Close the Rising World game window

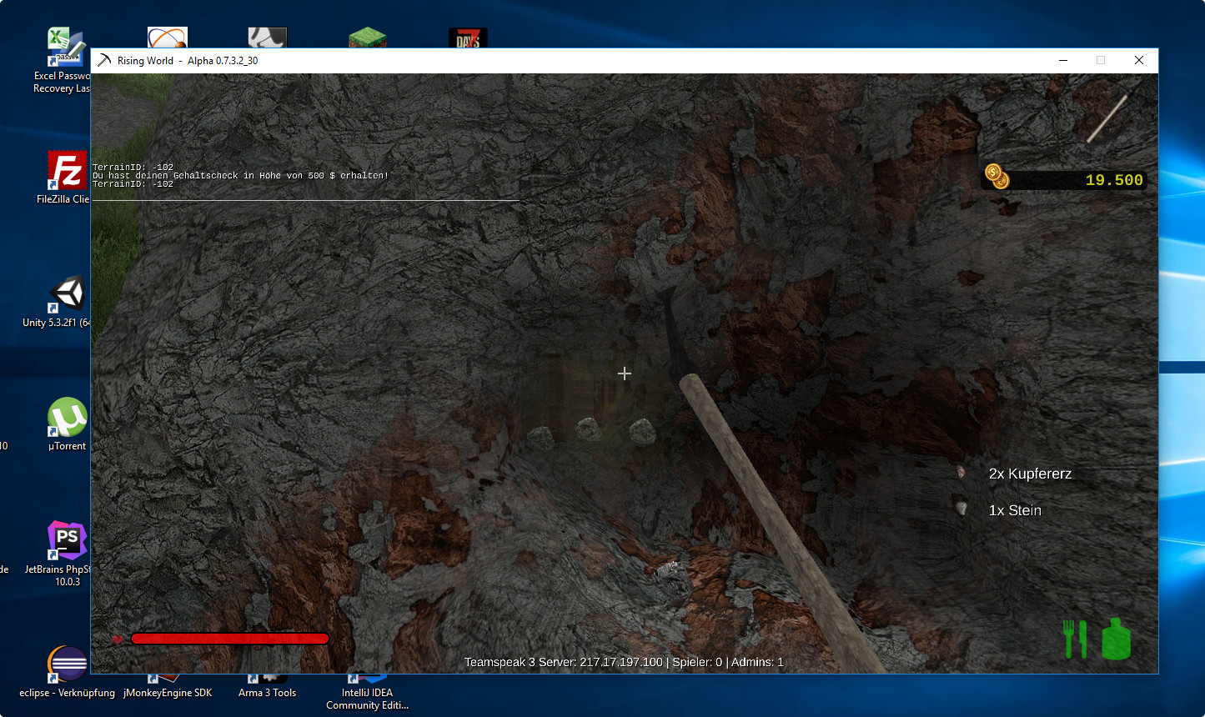click(1138, 60)
